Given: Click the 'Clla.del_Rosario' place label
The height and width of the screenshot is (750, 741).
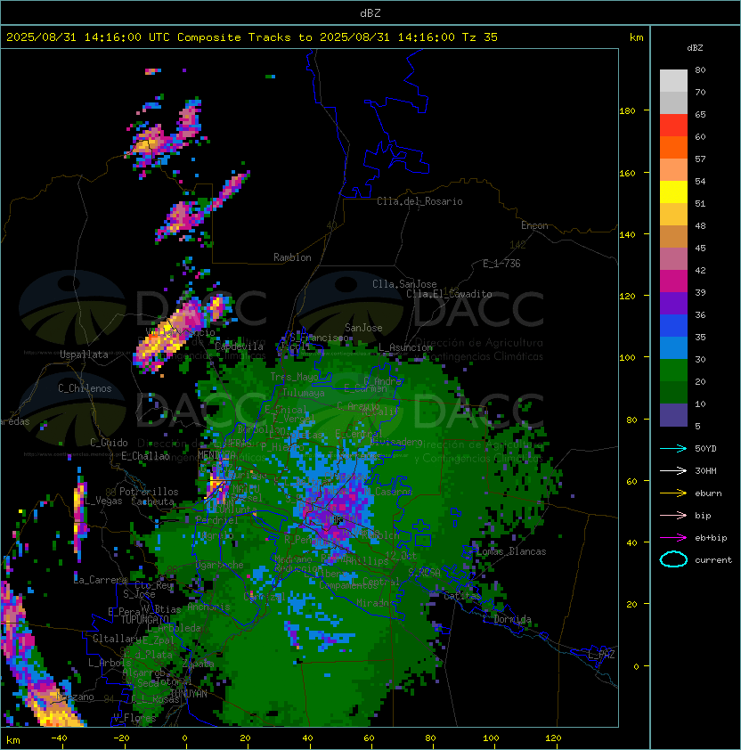Looking at the screenshot, I should coord(419,201).
